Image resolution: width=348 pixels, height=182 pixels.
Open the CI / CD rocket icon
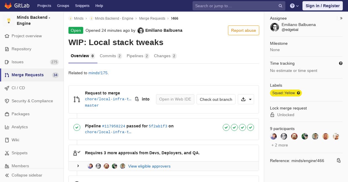(x=7, y=88)
